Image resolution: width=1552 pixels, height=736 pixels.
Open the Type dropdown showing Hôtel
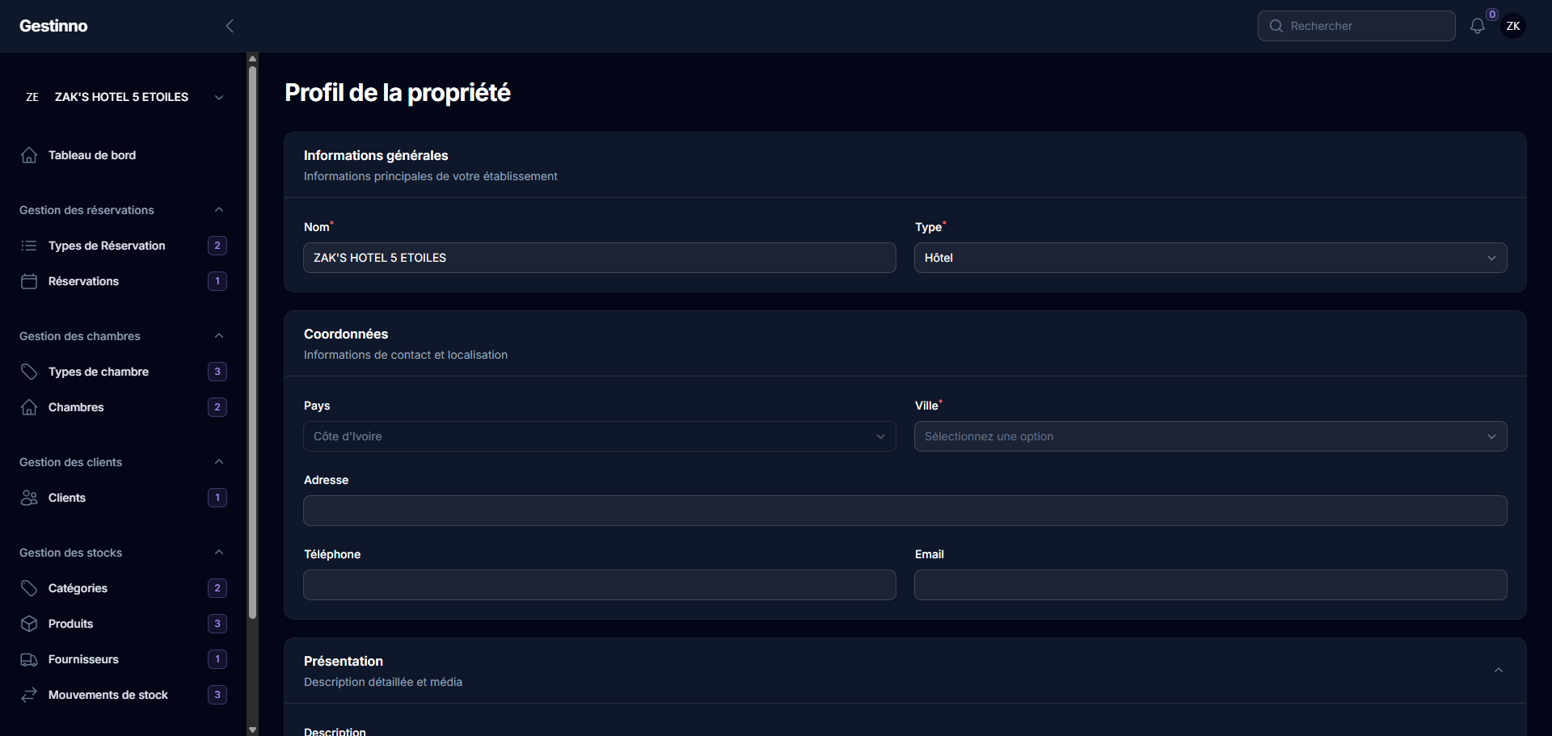[1211, 258]
